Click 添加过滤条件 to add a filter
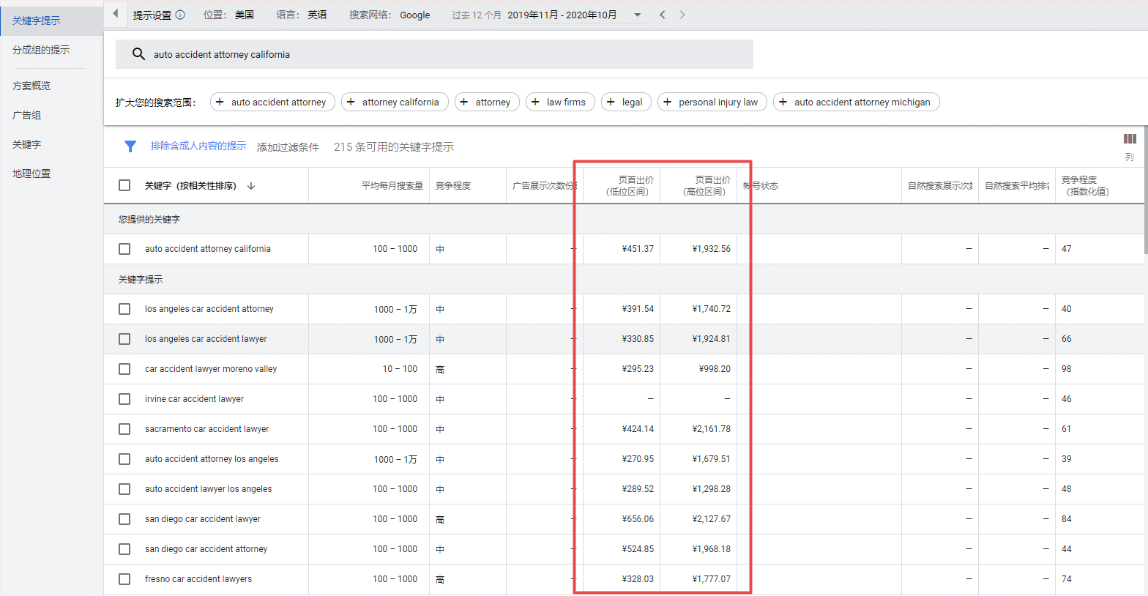The image size is (1148, 596). 288,147
